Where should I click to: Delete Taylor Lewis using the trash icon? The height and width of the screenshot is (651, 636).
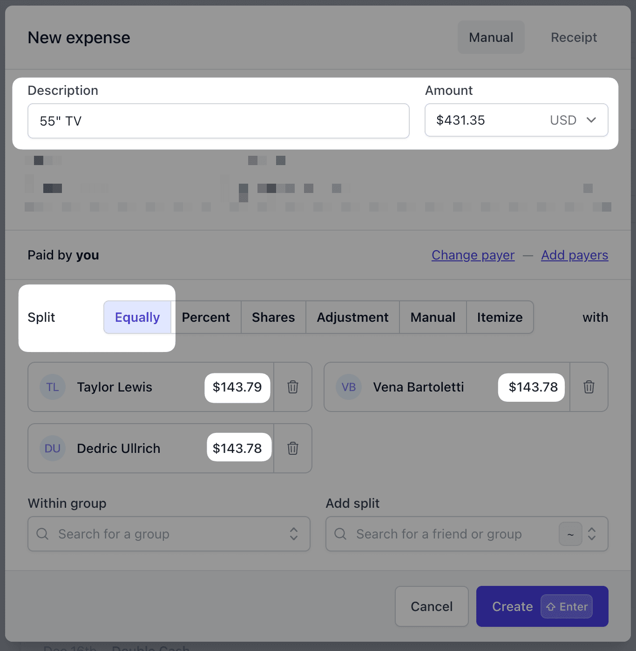[x=292, y=387]
